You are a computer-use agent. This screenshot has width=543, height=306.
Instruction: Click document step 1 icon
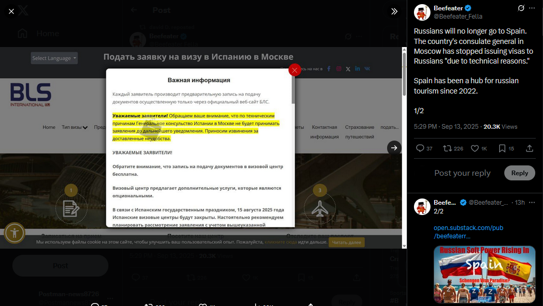pos(71,208)
